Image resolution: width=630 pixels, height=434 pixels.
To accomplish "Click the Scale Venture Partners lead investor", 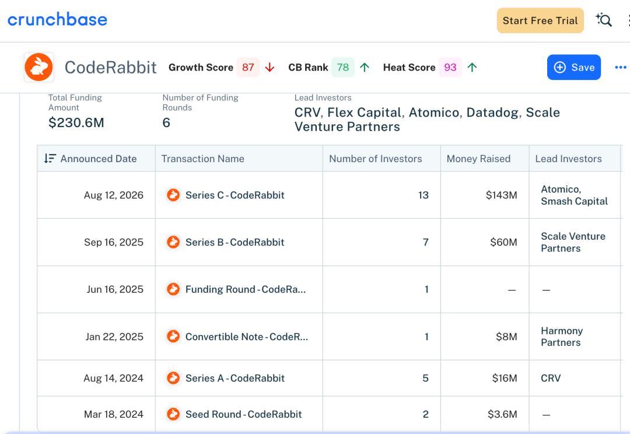I will coord(573,242).
